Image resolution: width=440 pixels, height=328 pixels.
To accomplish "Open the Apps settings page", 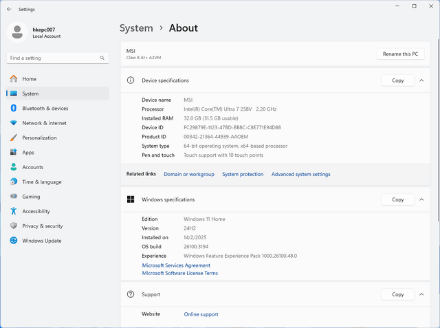I will click(x=58, y=153).
